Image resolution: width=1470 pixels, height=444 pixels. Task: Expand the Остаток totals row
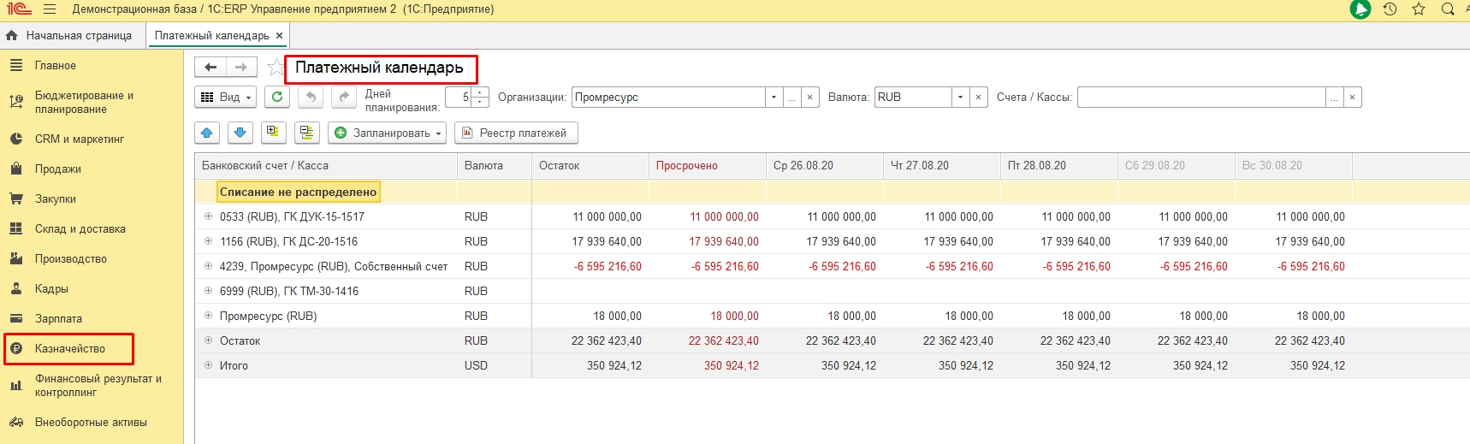pyautogui.click(x=208, y=340)
